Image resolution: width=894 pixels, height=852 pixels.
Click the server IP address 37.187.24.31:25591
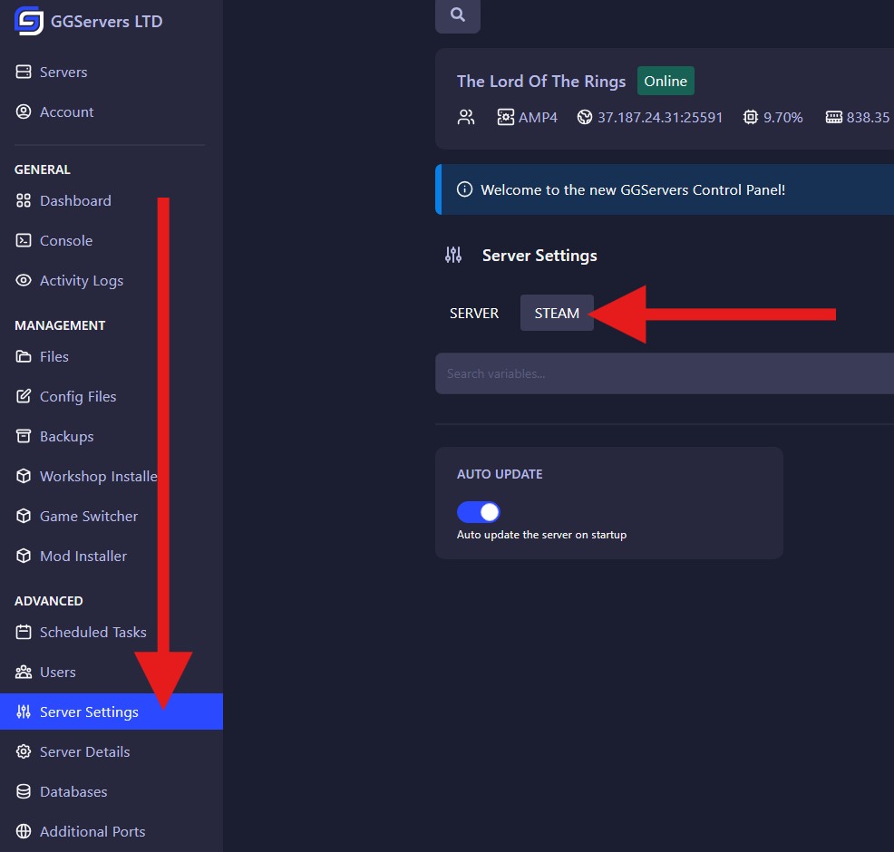click(659, 117)
